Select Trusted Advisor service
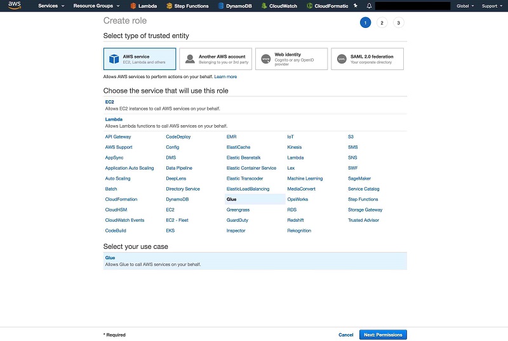The height and width of the screenshot is (341, 508). click(x=363, y=220)
